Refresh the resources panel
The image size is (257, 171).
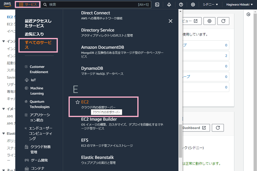(x=223, y=21)
